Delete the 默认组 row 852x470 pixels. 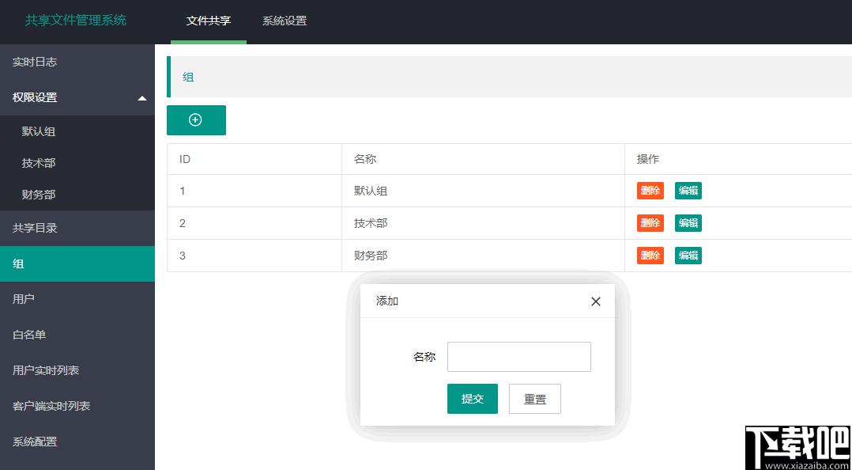pos(650,191)
